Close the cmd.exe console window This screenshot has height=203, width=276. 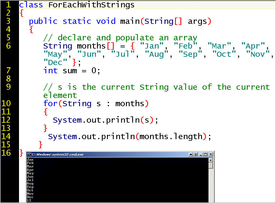(x=210, y=154)
